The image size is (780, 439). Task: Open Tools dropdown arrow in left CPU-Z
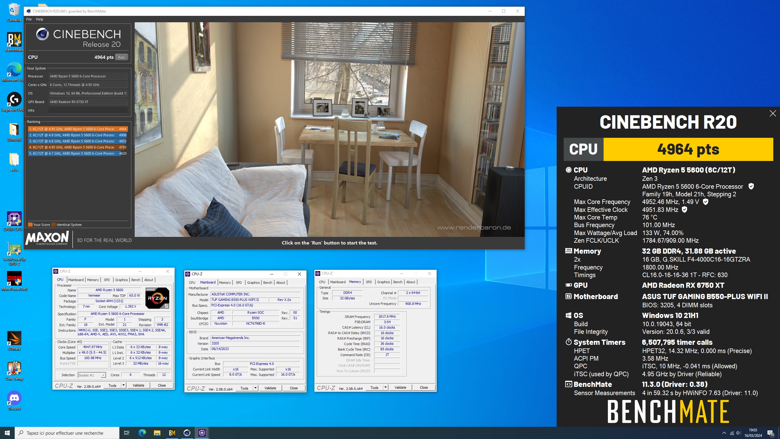point(123,385)
